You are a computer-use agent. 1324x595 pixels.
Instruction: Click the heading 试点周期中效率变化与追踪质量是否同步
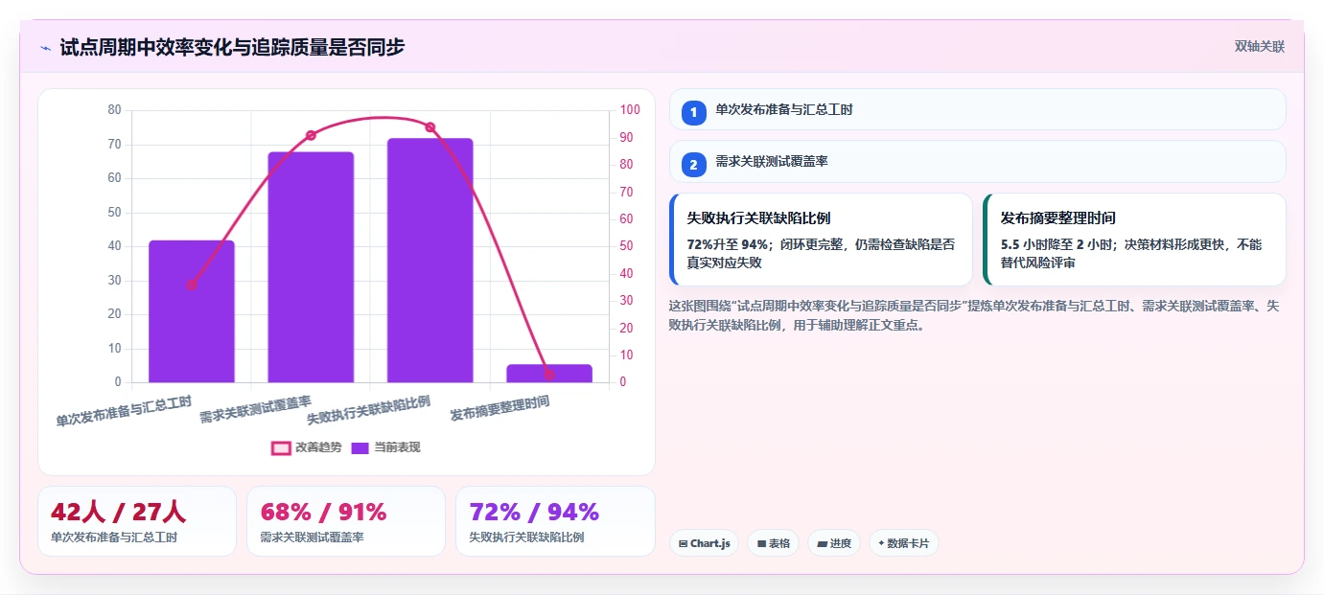[232, 47]
